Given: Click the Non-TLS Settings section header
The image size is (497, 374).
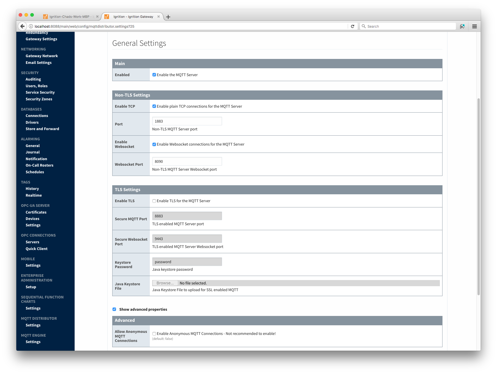Looking at the screenshot, I should pyautogui.click(x=277, y=95).
